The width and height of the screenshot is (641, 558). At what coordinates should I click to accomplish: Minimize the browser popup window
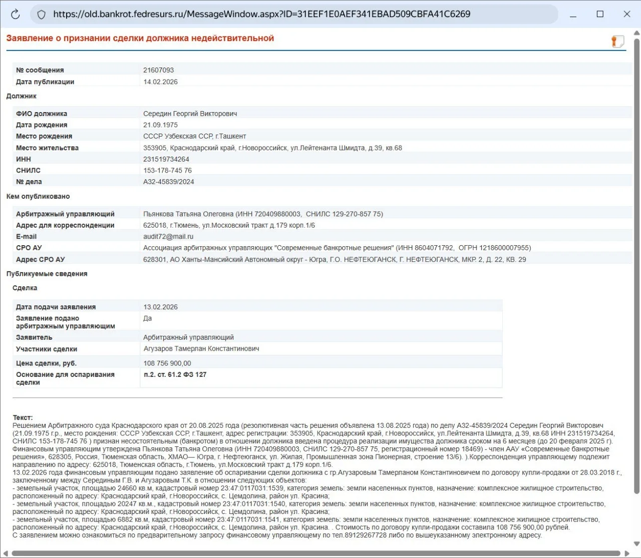[573, 14]
